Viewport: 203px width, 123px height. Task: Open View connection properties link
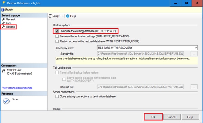click(x=17, y=88)
